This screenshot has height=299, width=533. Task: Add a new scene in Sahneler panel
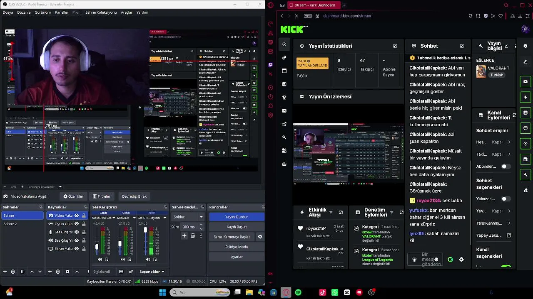pos(5,272)
